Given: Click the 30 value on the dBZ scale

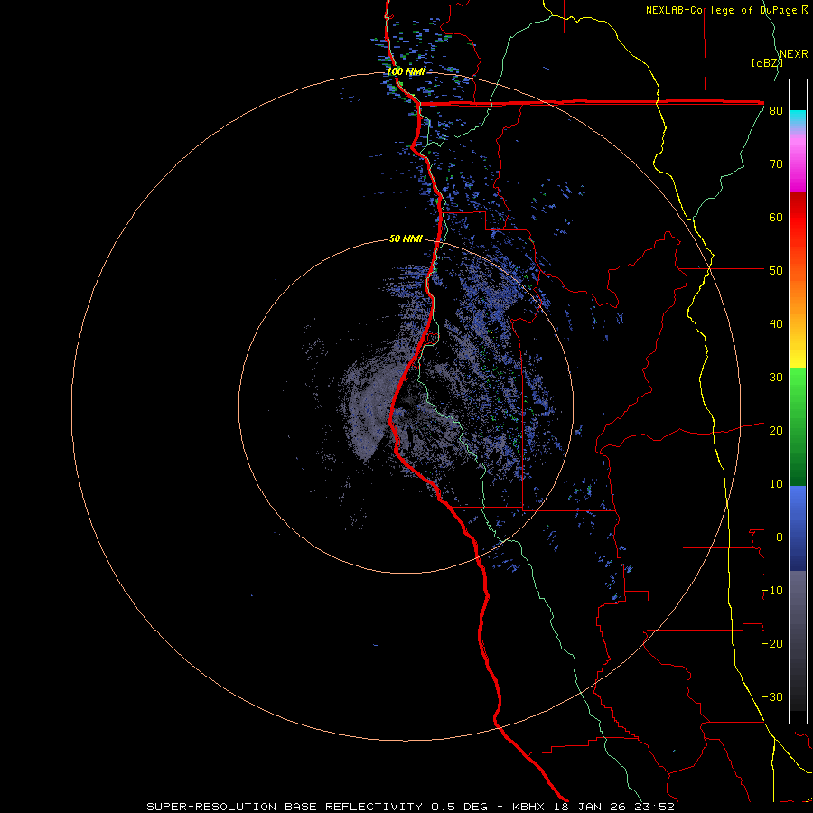Looking at the screenshot, I should click(x=776, y=378).
